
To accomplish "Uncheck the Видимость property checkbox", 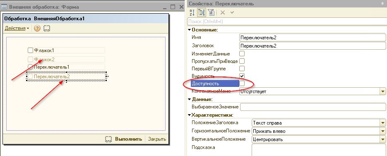I will click(x=242, y=76).
